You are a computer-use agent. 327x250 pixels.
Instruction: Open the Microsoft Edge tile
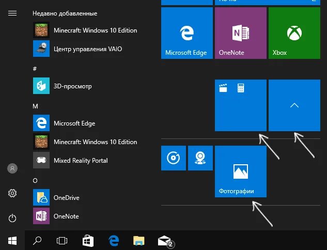click(x=187, y=33)
